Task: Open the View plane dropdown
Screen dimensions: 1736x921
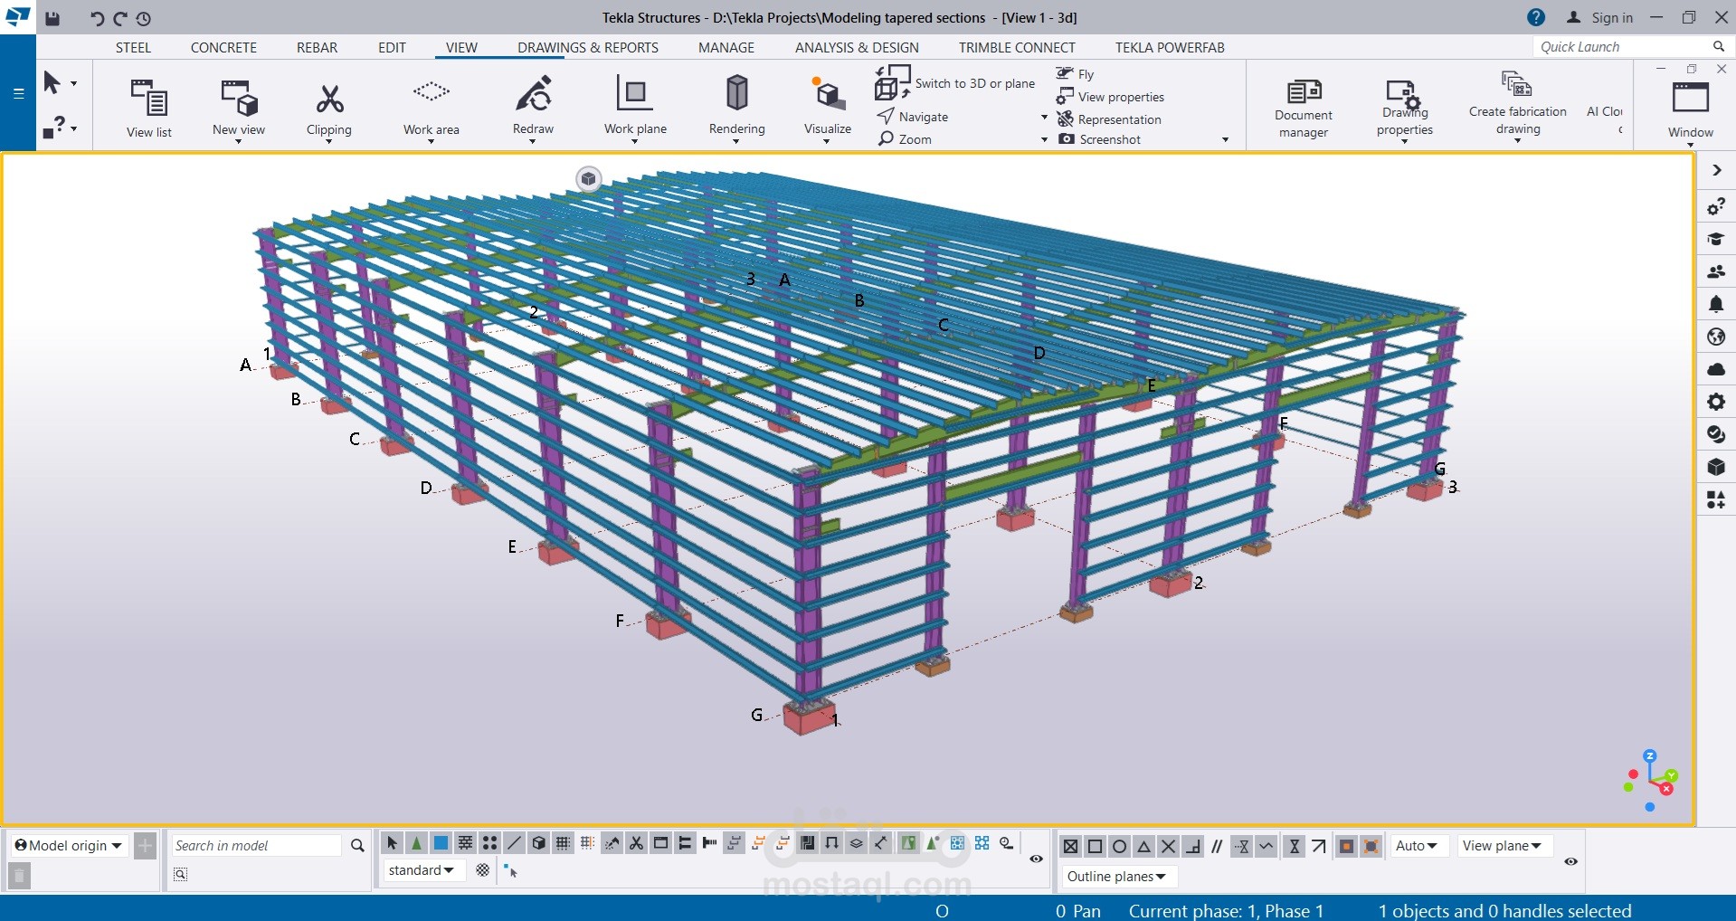Action: pyautogui.click(x=1503, y=845)
